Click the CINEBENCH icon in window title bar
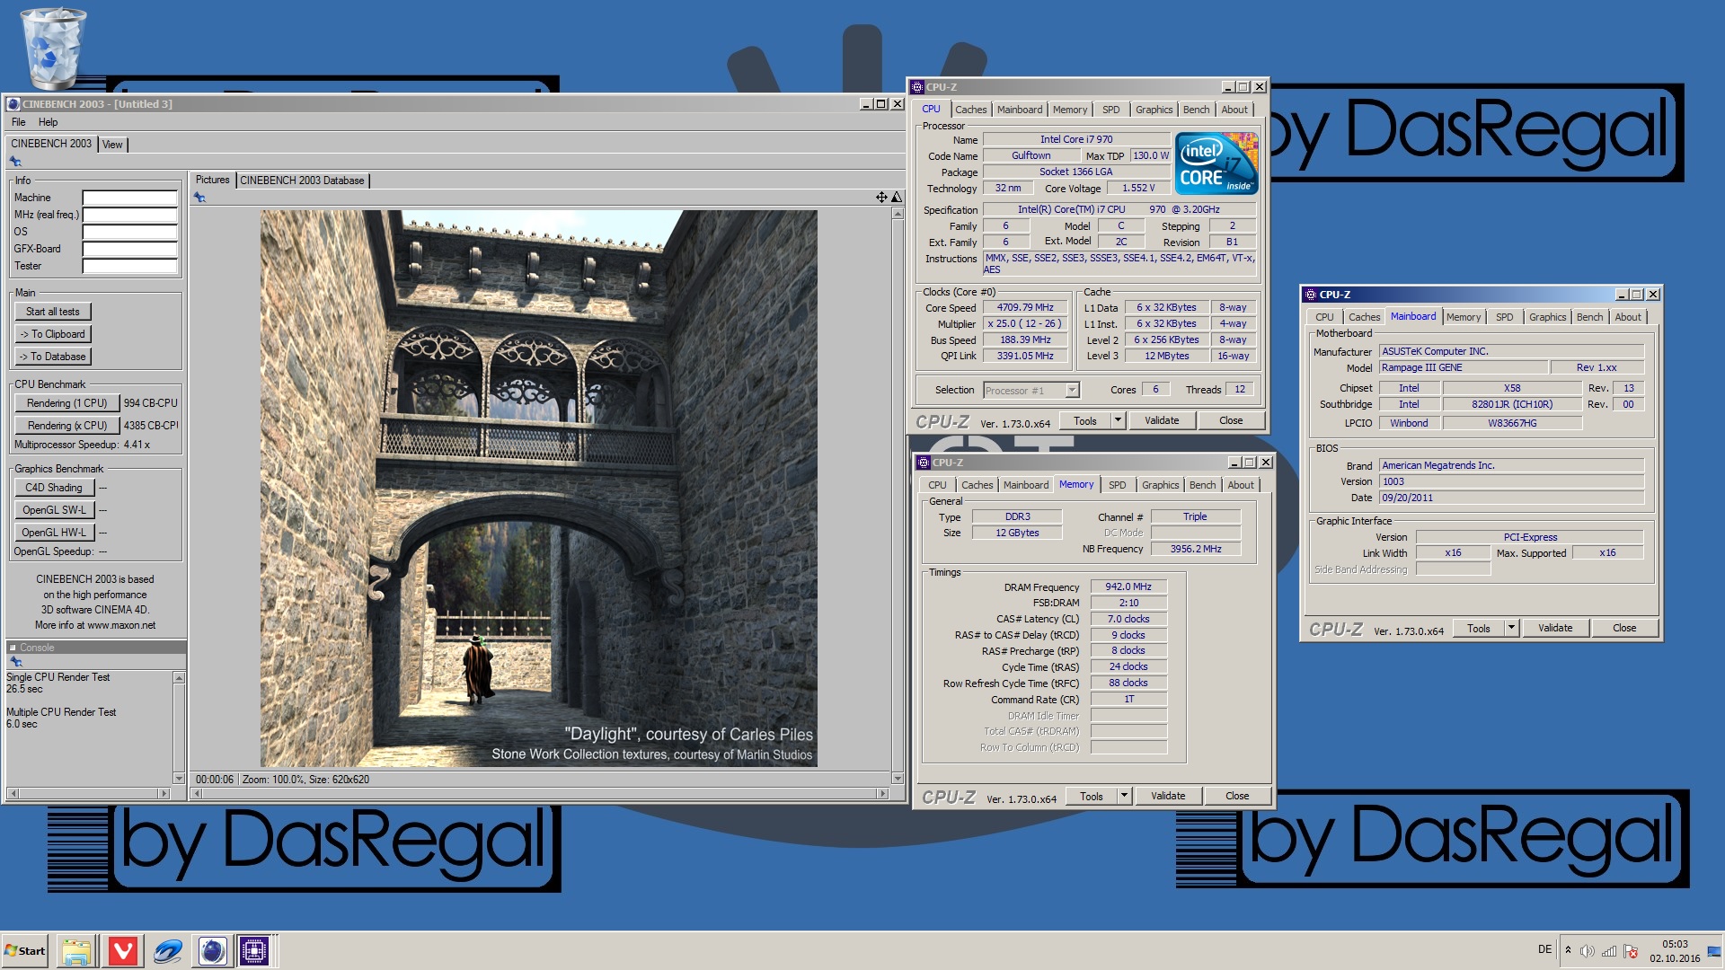1725x970 pixels. pyautogui.click(x=13, y=104)
